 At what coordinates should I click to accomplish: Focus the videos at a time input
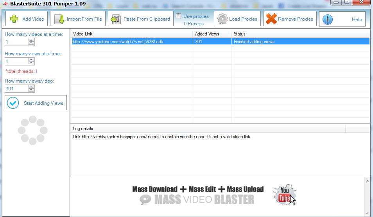[16, 42]
